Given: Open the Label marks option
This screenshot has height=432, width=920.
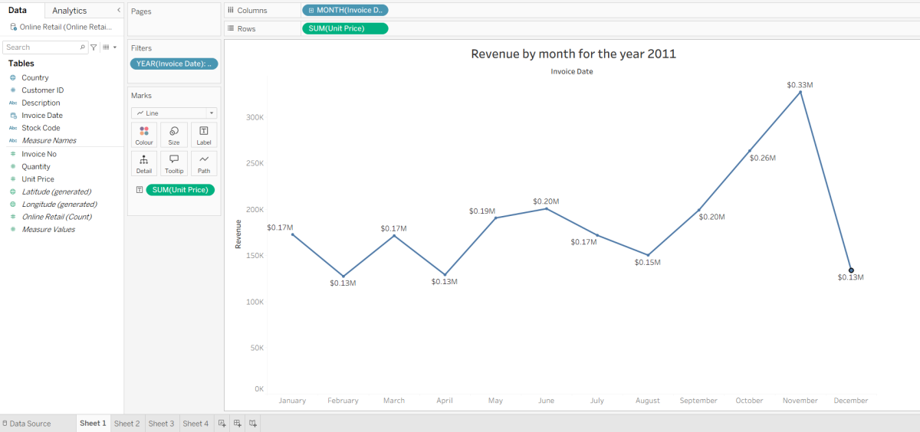Looking at the screenshot, I should click(x=204, y=135).
